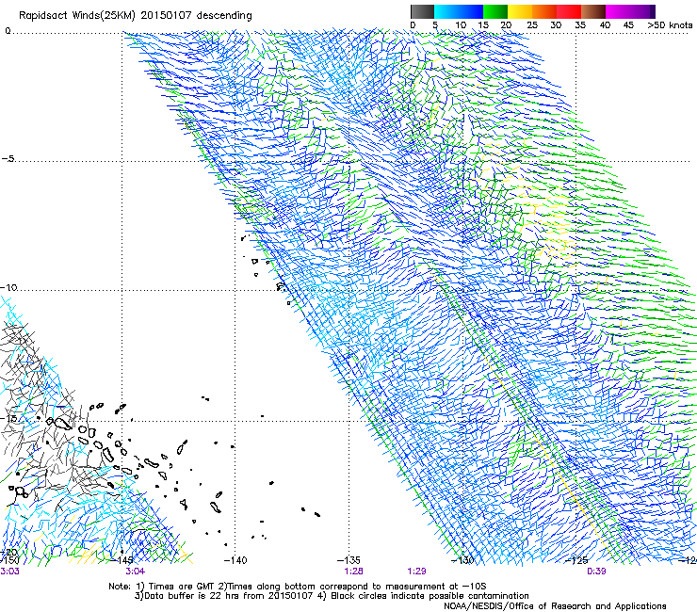Click the '0:39' swath time label
Image resolution: width=697 pixels, height=612 pixels.
pyautogui.click(x=596, y=572)
